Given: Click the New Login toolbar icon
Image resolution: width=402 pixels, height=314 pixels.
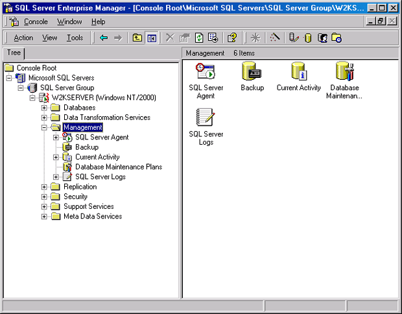Looking at the screenshot, I should 322,38.
